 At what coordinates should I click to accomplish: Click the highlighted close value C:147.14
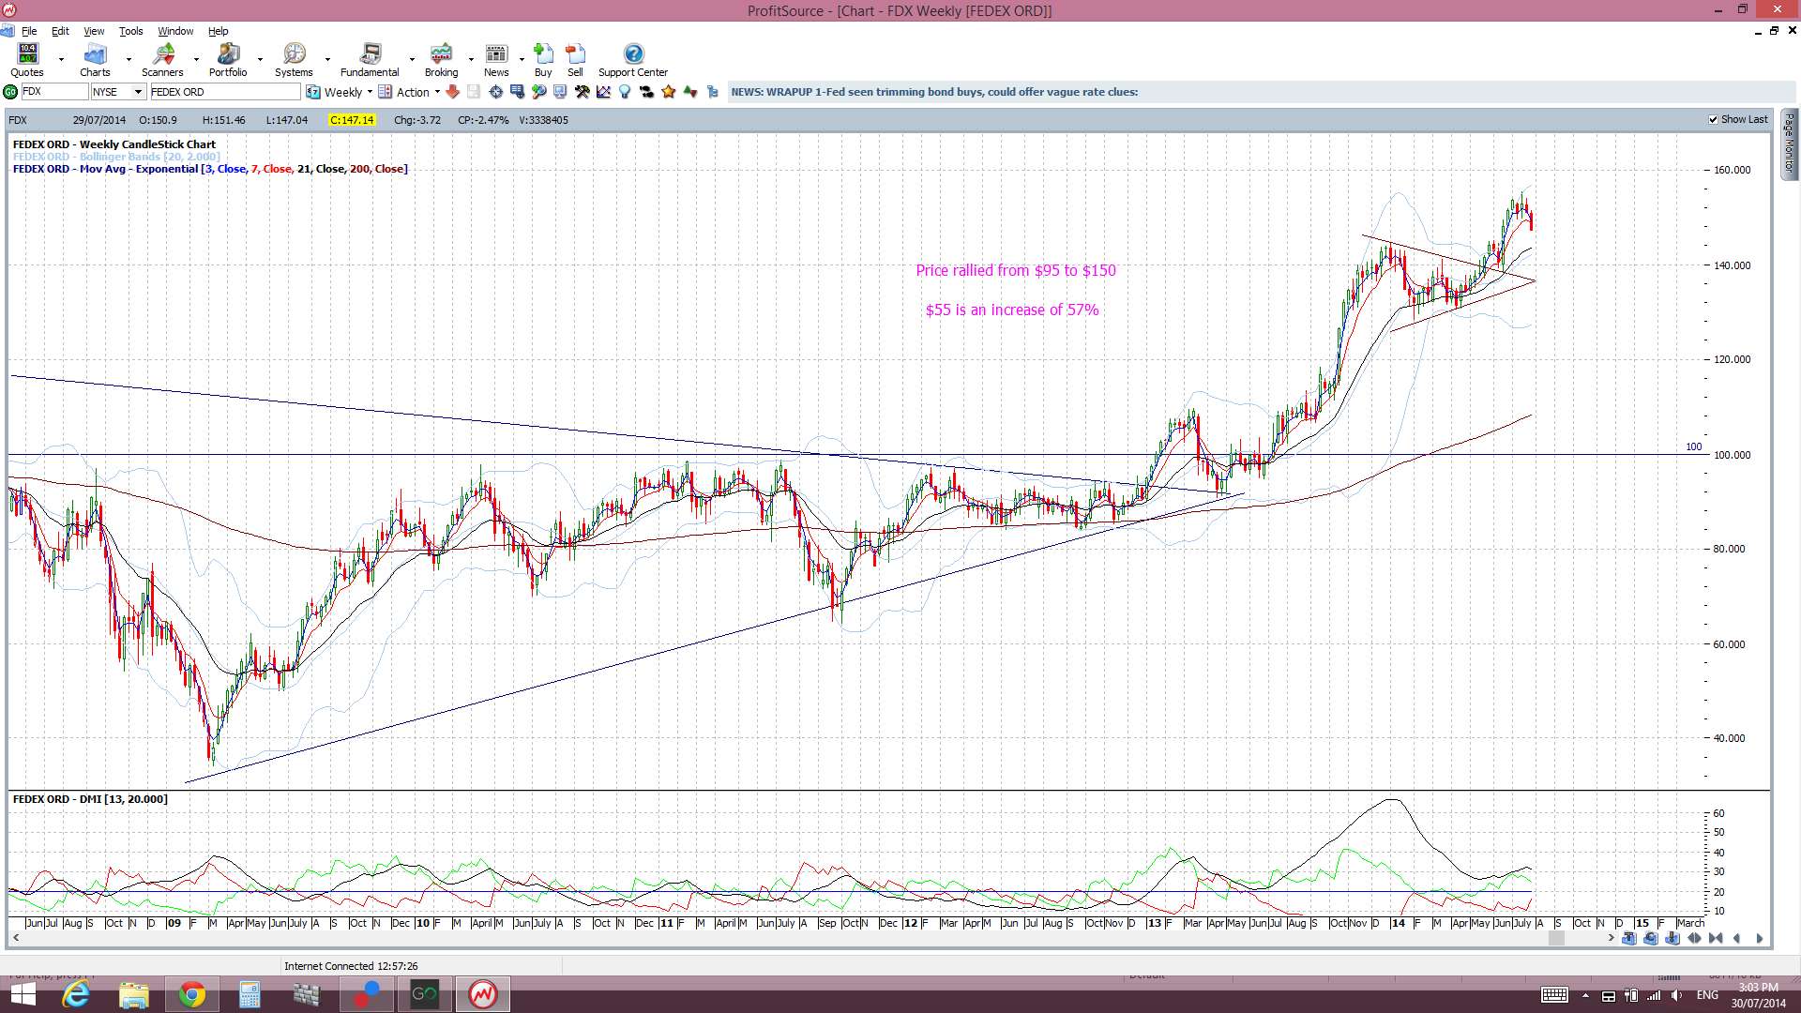pos(352,120)
